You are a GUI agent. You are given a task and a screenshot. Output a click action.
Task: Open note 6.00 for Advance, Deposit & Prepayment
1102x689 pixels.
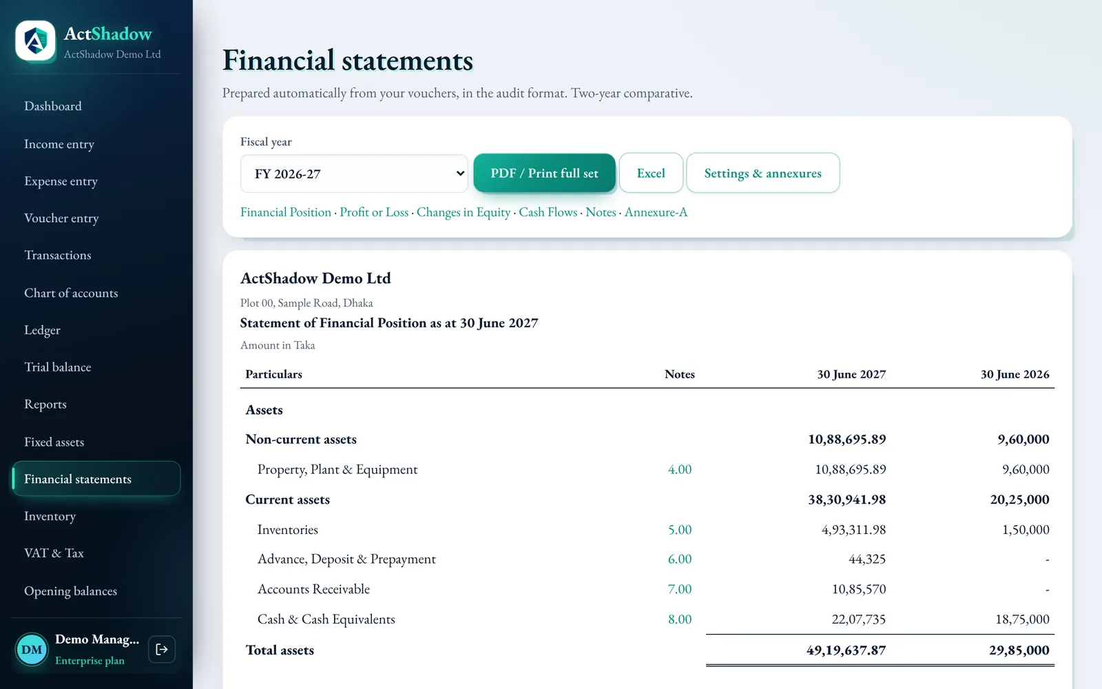(x=680, y=559)
